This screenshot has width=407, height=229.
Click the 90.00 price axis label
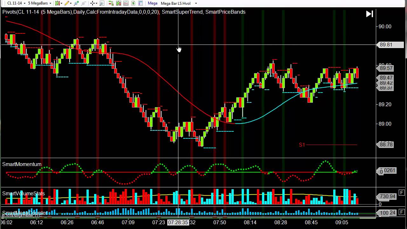(x=385, y=26)
